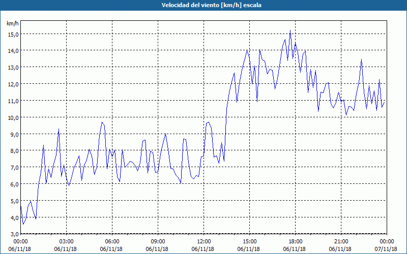The width and height of the screenshot is (407, 254).
Task: Click the '06/11/18' date beneath 12:00
Action: 203,249
